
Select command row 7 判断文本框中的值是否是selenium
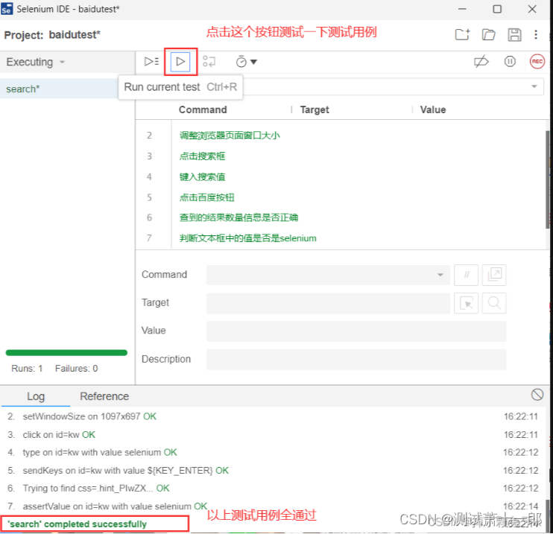pos(341,238)
